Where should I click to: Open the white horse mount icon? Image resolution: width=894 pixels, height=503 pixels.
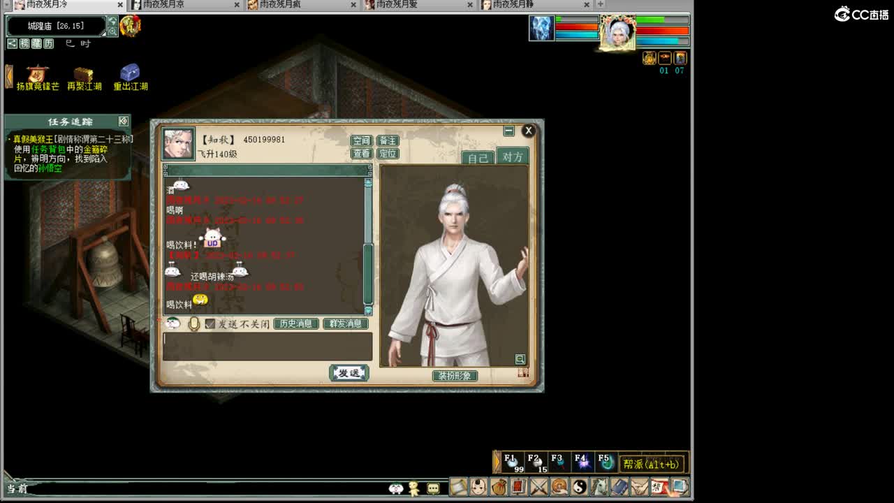click(x=599, y=486)
